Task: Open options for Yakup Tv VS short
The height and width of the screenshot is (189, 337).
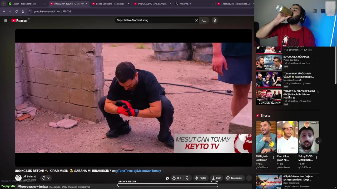Action: pos(316,158)
